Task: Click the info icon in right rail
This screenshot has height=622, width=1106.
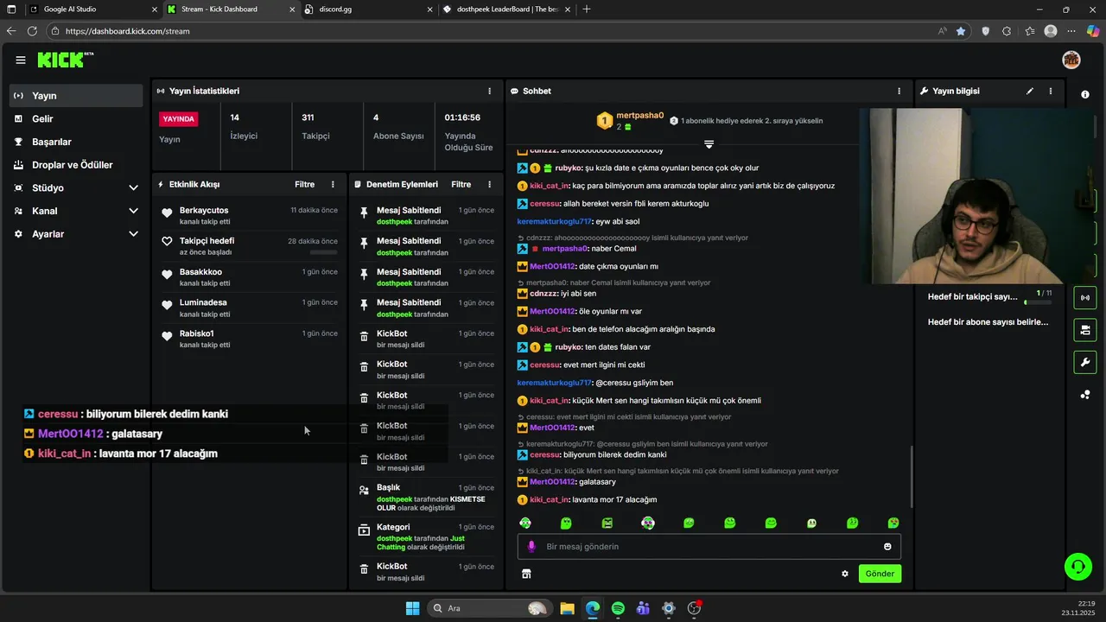Action: (x=1085, y=94)
